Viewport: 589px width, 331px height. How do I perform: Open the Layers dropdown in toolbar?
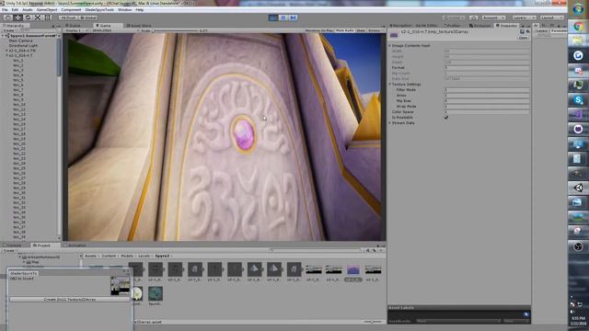tap(524, 17)
